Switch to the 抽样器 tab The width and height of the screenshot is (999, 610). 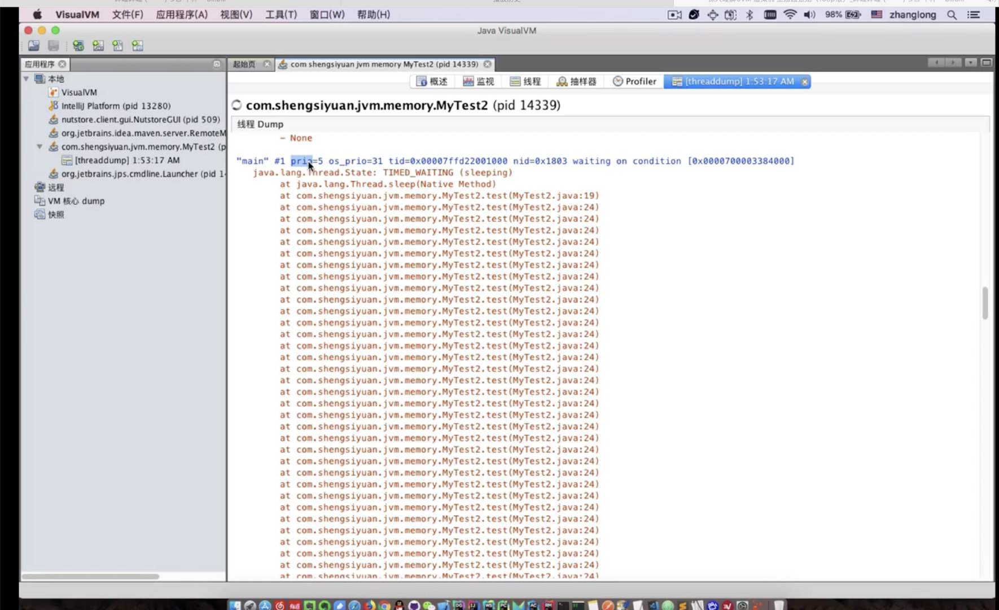pos(576,81)
